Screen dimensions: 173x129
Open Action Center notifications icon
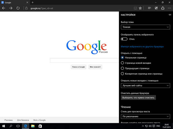(154, 126)
